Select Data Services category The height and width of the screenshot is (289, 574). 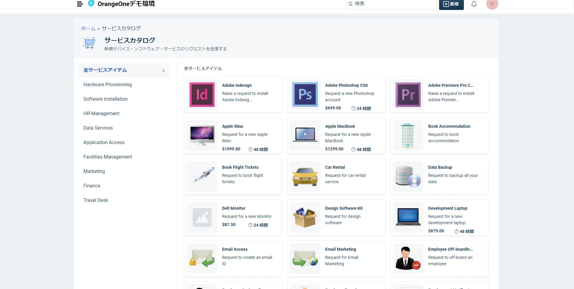pyautogui.click(x=98, y=128)
